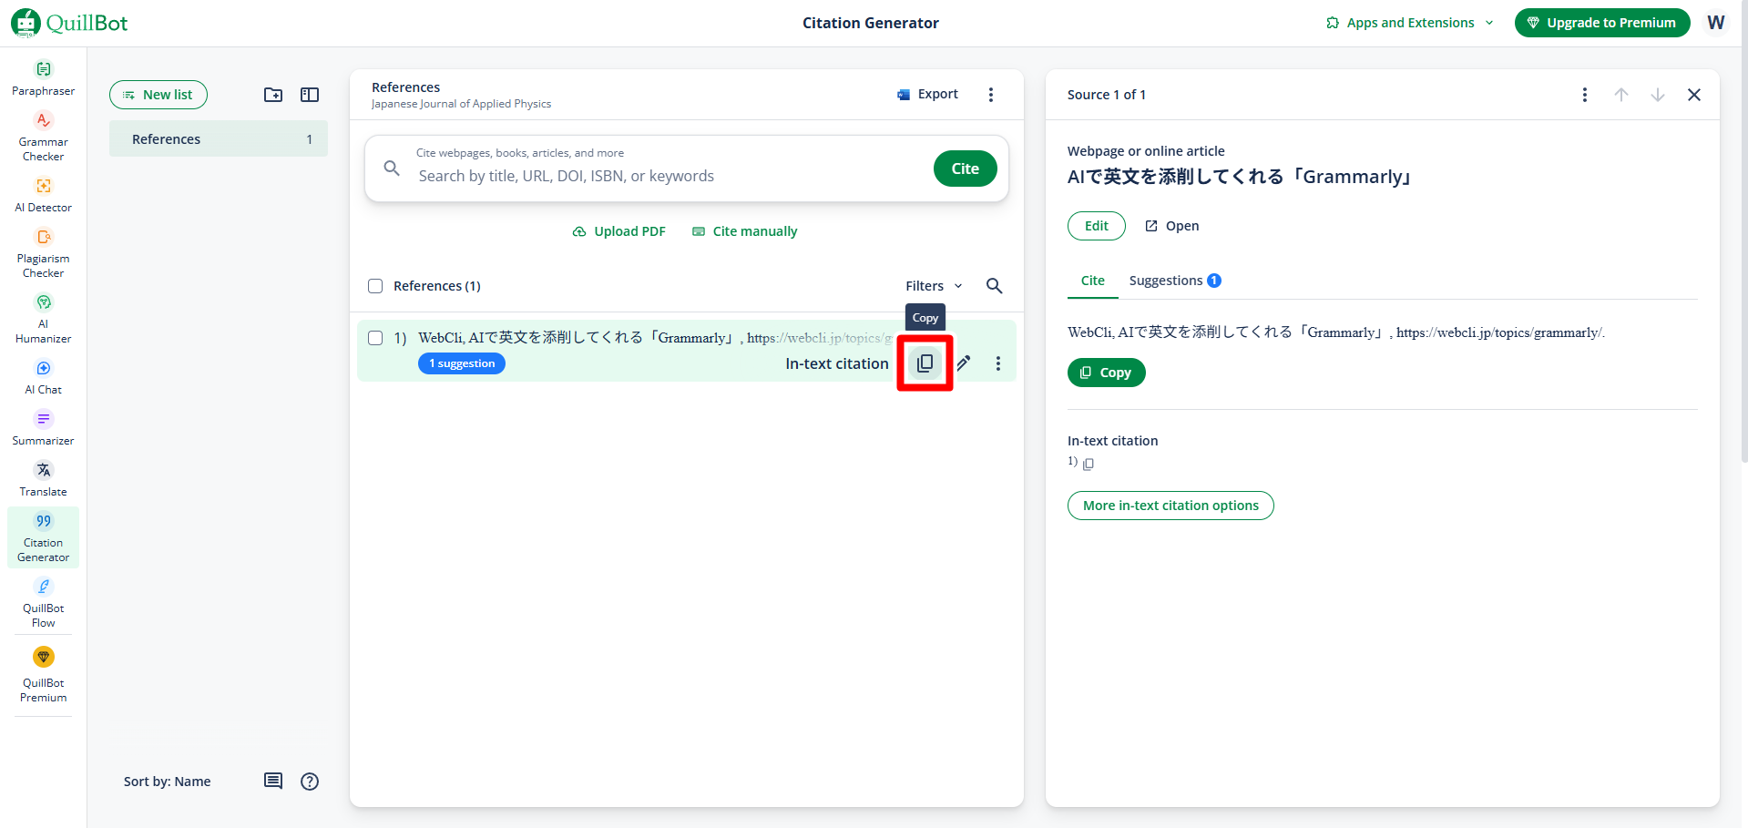Viewport: 1748px width, 828px height.
Task: Click Upgrade to Premium button
Action: pos(1602,23)
